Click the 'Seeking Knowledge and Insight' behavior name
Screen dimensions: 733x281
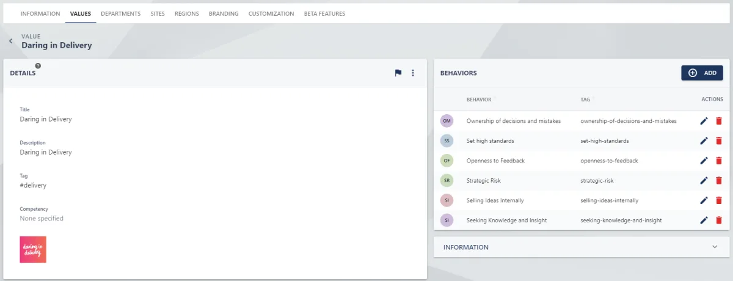click(x=506, y=220)
